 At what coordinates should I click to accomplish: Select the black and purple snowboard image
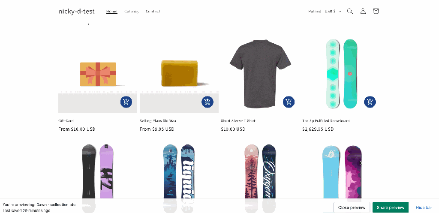coord(98,171)
